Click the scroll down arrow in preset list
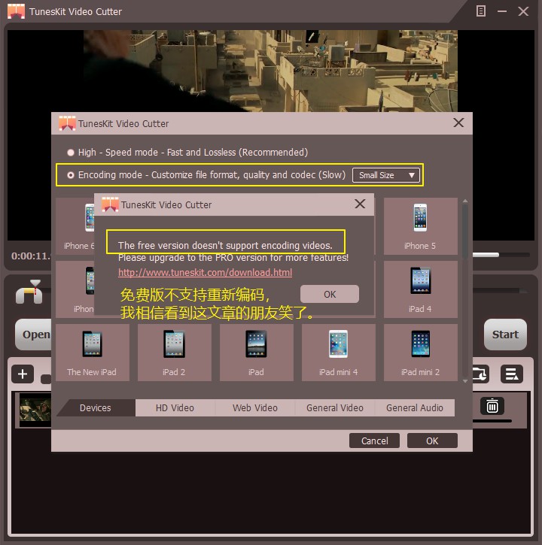Image resolution: width=542 pixels, height=545 pixels. click(465, 381)
